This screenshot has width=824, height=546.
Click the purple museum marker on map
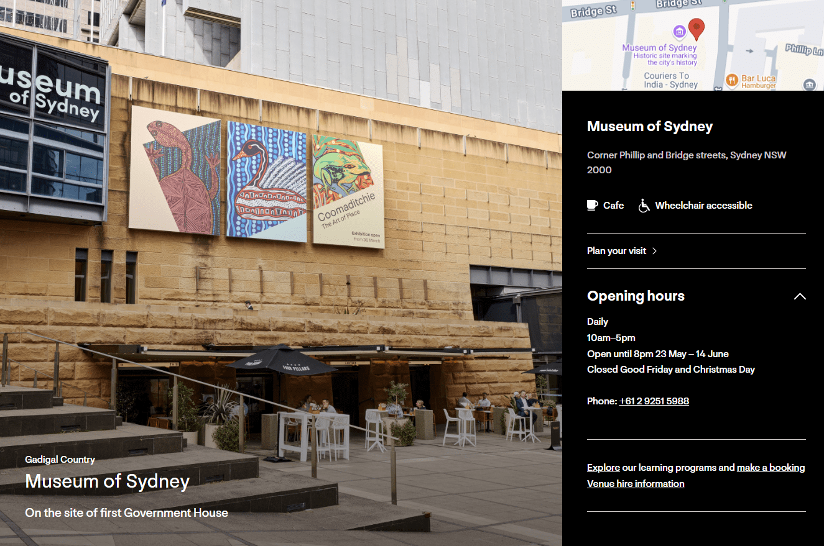(679, 31)
